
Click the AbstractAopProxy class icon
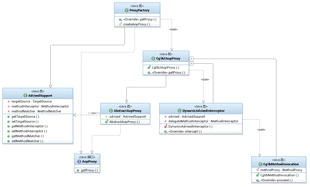coord(111,111)
